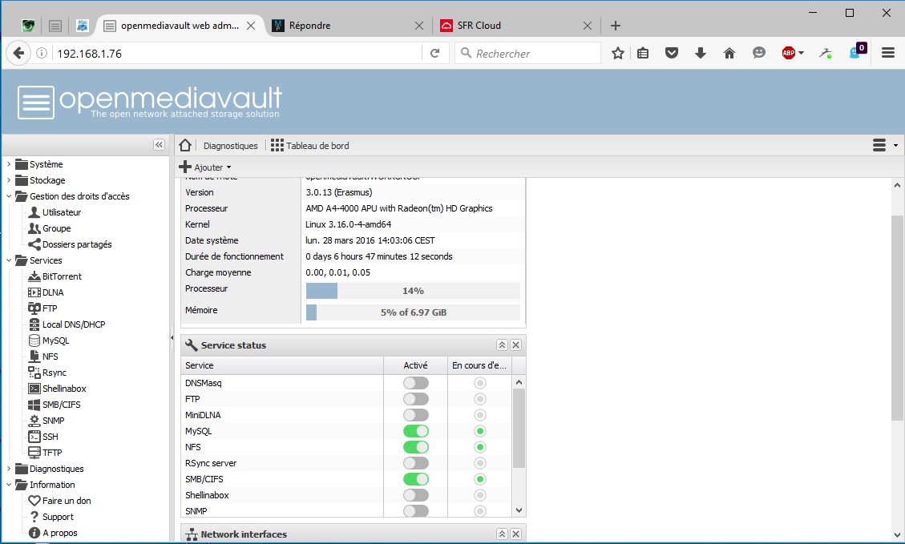This screenshot has height=544, width=905.
Task: Open Firefox downloads arrow icon
Action: (x=700, y=53)
